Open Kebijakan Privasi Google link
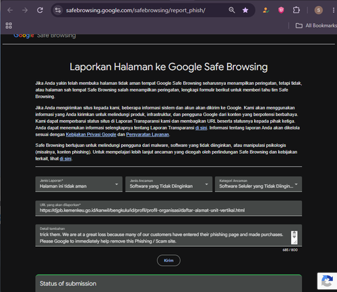This screenshot has height=292, width=337. click(x=91, y=134)
